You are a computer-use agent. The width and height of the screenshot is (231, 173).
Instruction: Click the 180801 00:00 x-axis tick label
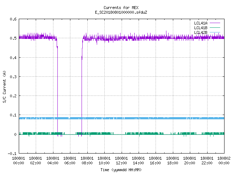[x=18, y=161]
